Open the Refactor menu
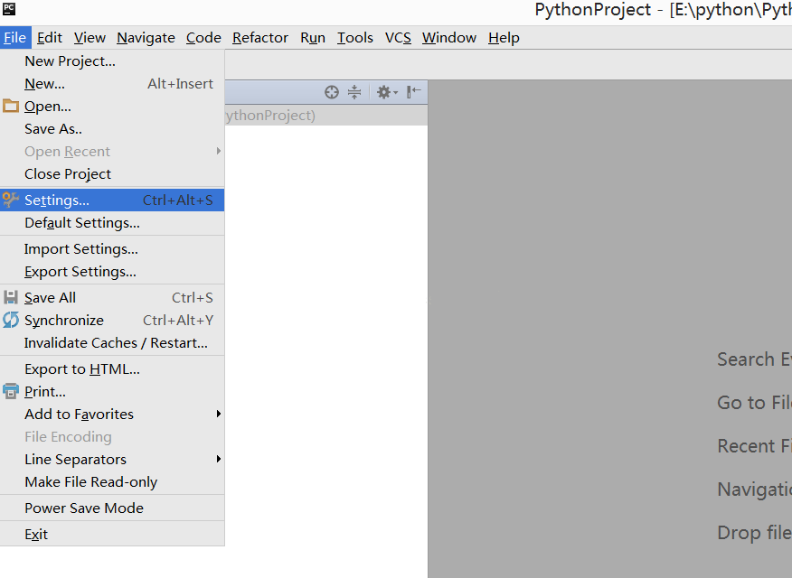Viewport: 792px width, 578px height. tap(260, 38)
